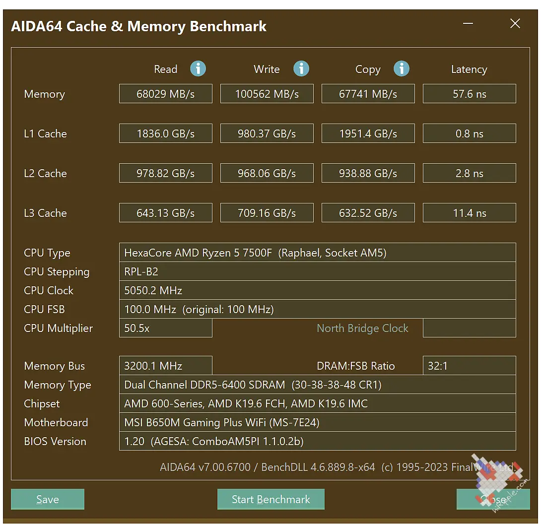Select L2 Cache Latency 2.8 ns

pos(470,173)
